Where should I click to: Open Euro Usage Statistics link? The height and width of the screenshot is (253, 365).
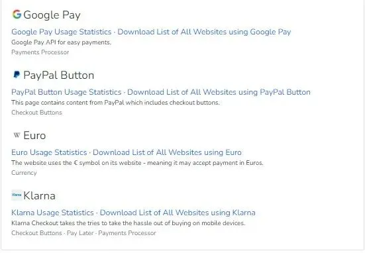click(x=49, y=152)
